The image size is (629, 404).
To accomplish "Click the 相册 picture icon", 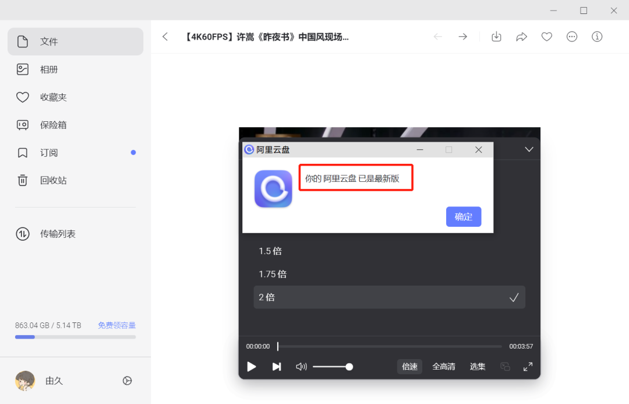I will (x=23, y=69).
